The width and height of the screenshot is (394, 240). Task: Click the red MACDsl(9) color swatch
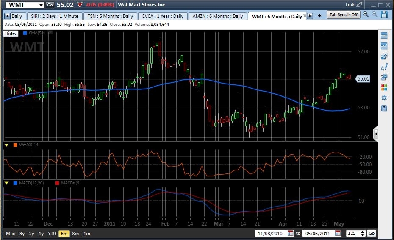click(57, 183)
